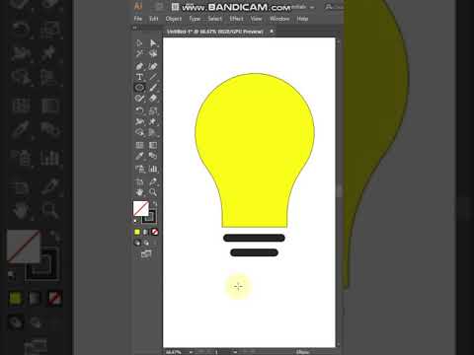Open Change Screen Mode button

click(146, 253)
